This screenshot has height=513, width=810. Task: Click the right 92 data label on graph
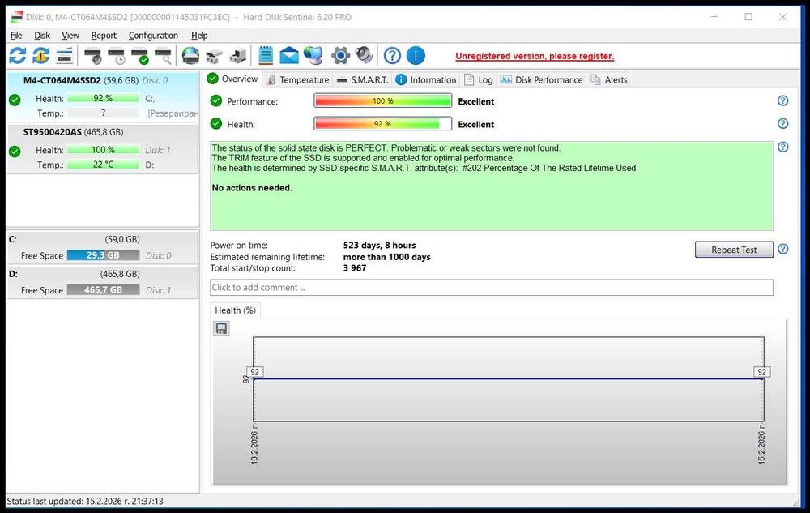point(762,372)
